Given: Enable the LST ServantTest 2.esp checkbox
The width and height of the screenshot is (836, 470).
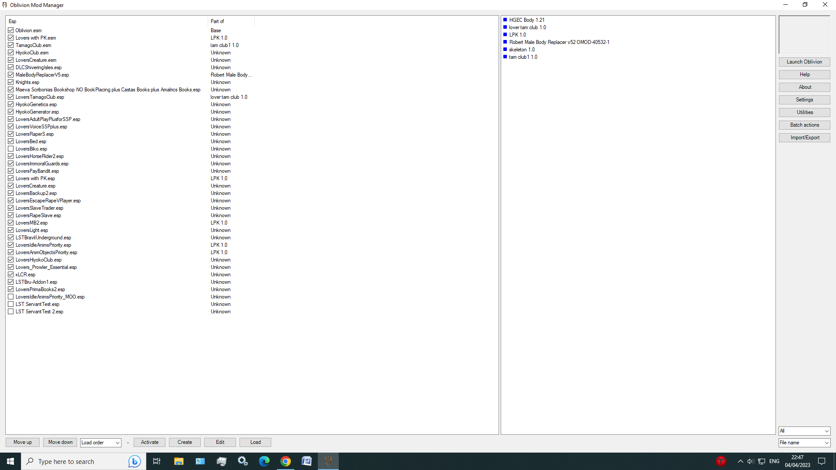Looking at the screenshot, I should pyautogui.click(x=11, y=312).
